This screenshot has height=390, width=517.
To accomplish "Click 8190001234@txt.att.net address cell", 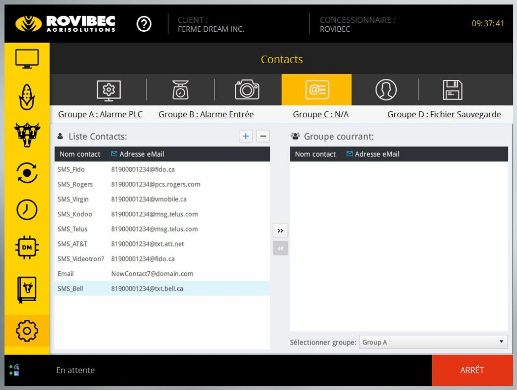I will [147, 244].
